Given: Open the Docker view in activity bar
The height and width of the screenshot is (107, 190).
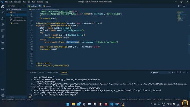Looking at the screenshot, I should click(3, 48).
